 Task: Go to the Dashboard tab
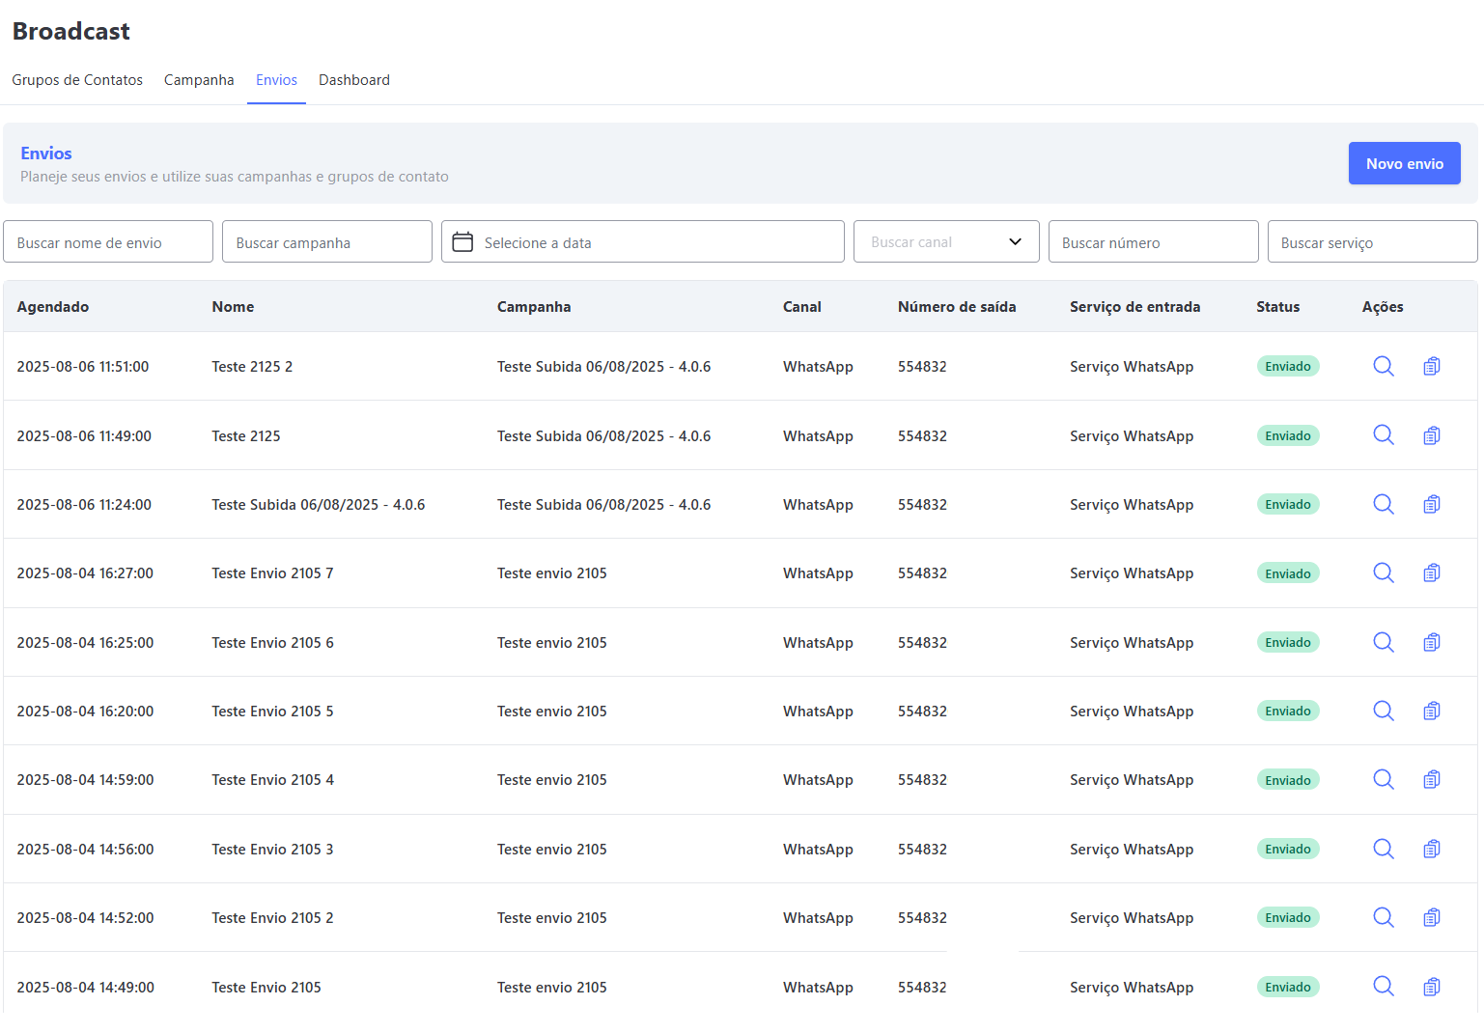click(354, 80)
